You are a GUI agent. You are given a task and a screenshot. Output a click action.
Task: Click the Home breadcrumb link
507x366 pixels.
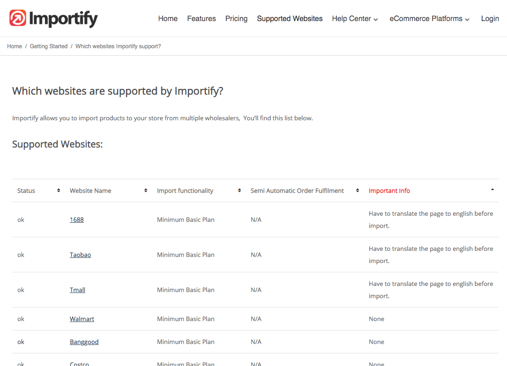(x=15, y=46)
